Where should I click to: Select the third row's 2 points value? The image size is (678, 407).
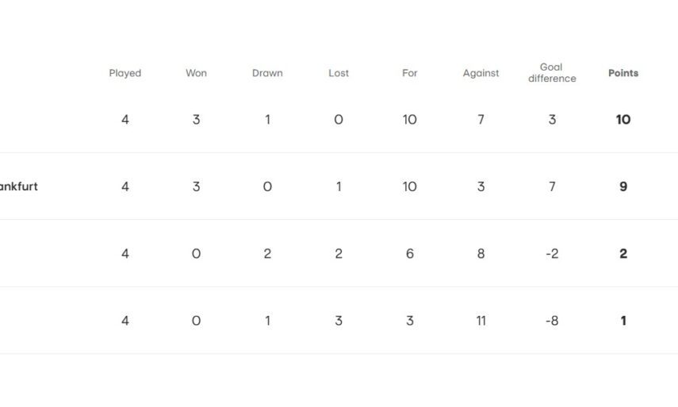(x=623, y=254)
